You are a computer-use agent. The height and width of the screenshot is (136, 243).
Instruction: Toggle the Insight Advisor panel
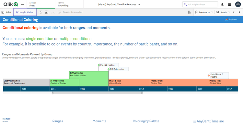pyautogui.click(x=25, y=12)
